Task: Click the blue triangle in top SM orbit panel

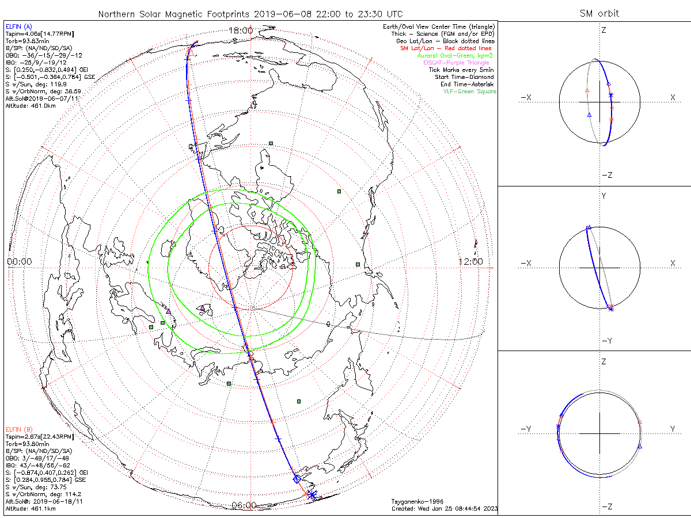Action: (589, 115)
